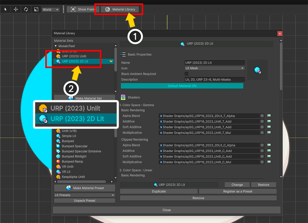308x223 pixels.
Task: Activate the scale gizmo tool
Action: coord(36,9)
